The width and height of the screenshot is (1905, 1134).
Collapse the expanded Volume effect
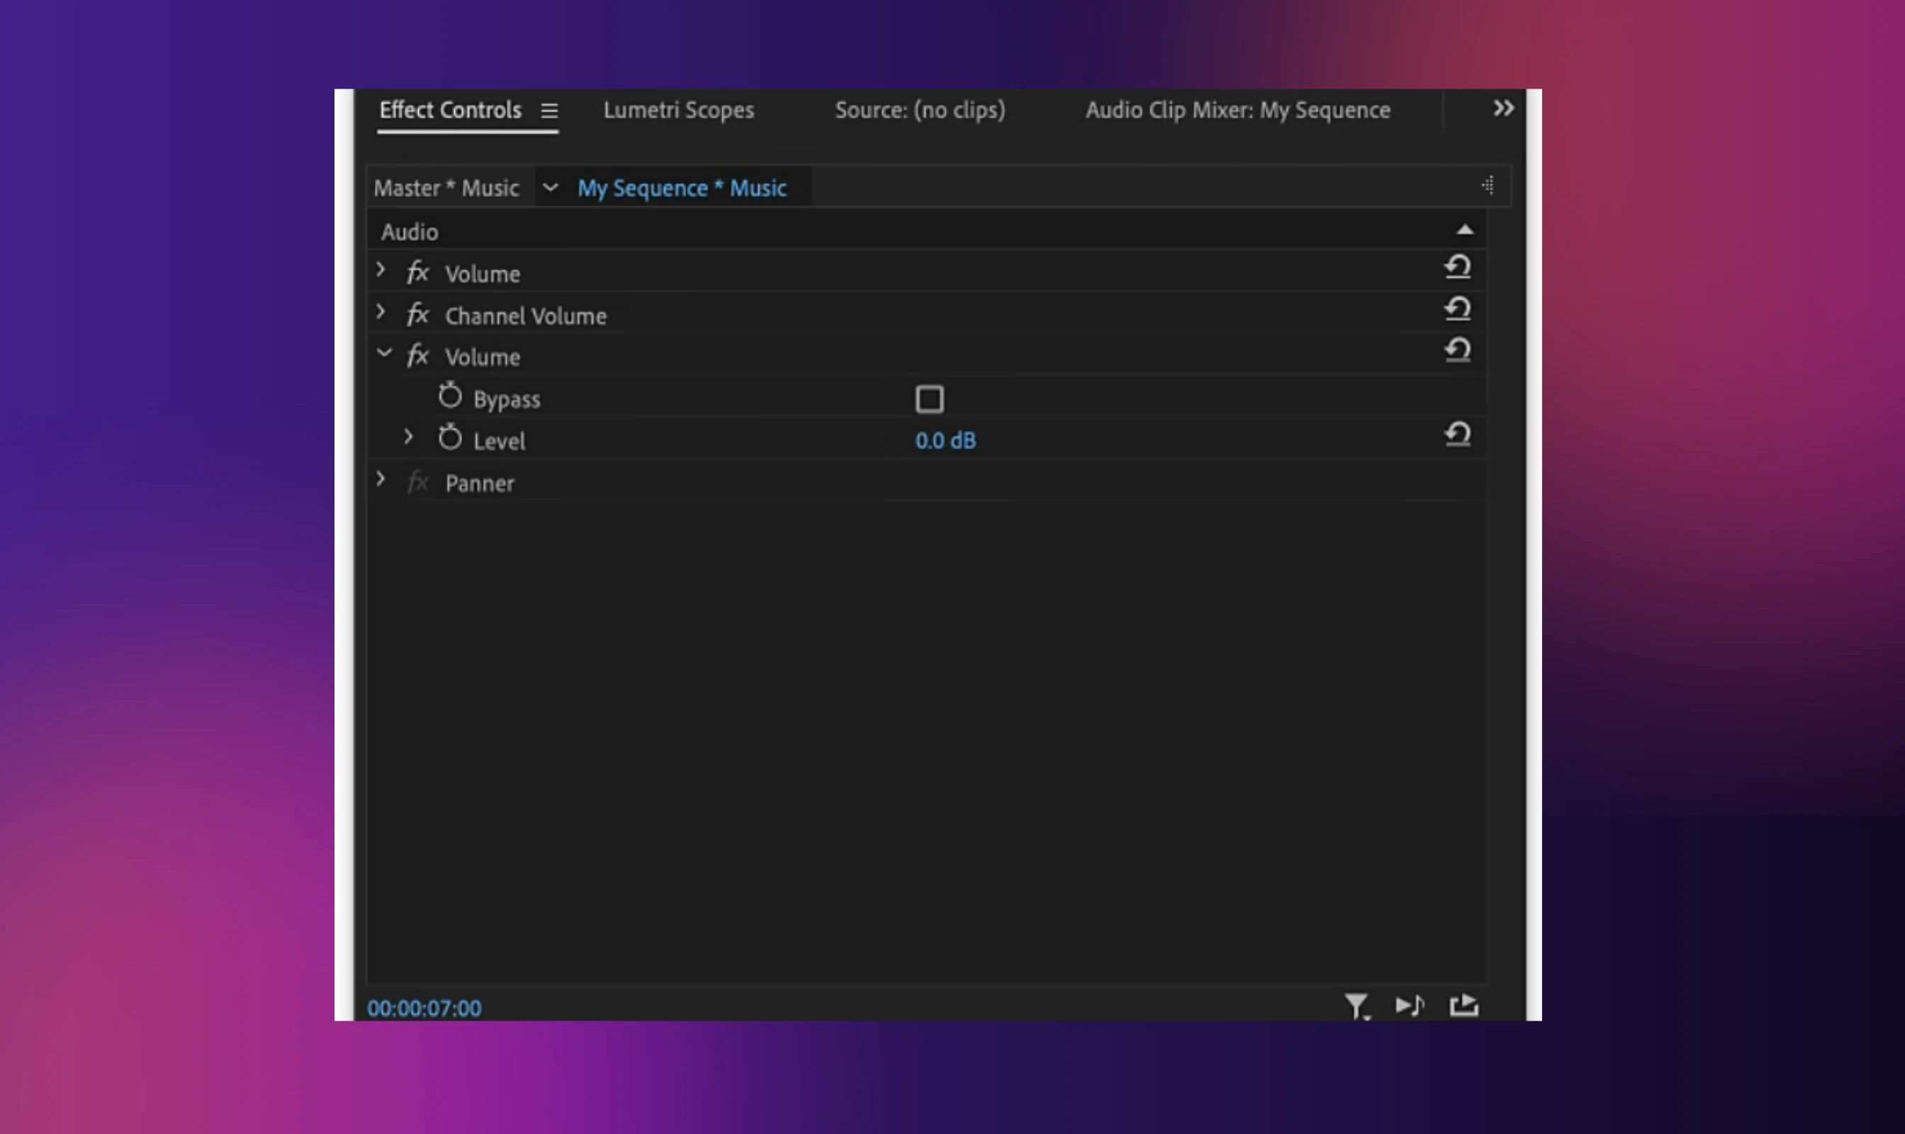[383, 353]
